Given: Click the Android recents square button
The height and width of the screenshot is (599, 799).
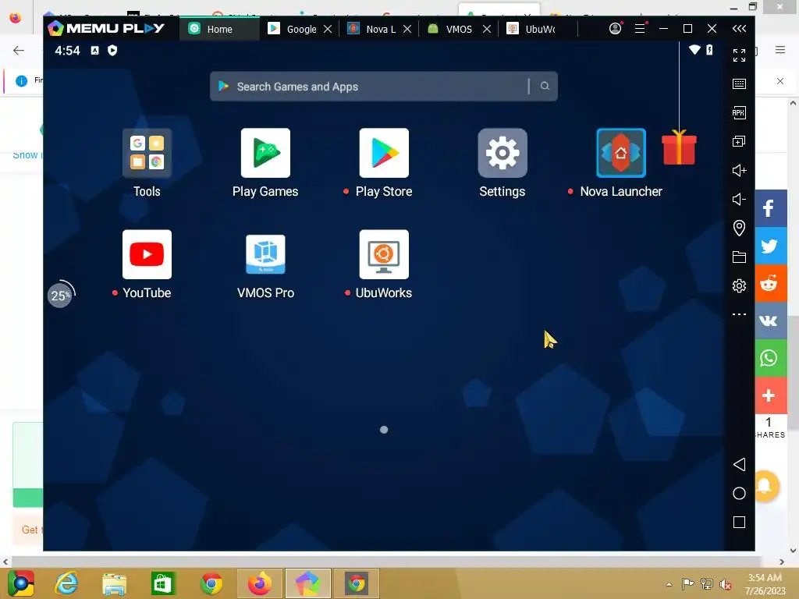Looking at the screenshot, I should 740,522.
